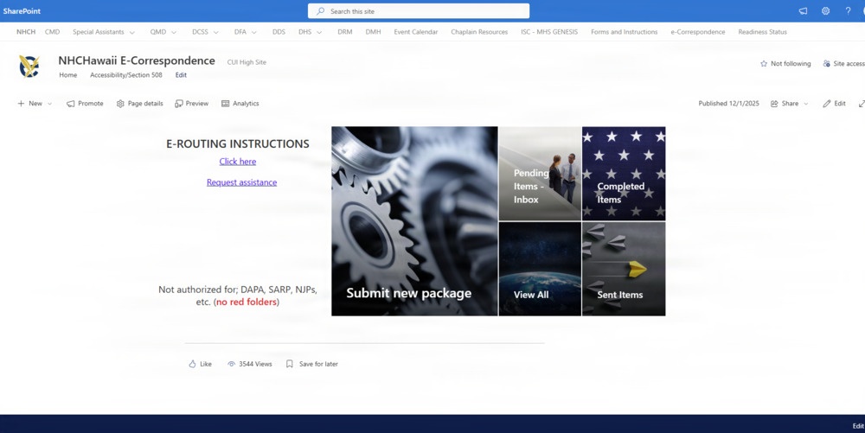Open Page details gear icon
Screen dimensions: 865x433
[120, 104]
